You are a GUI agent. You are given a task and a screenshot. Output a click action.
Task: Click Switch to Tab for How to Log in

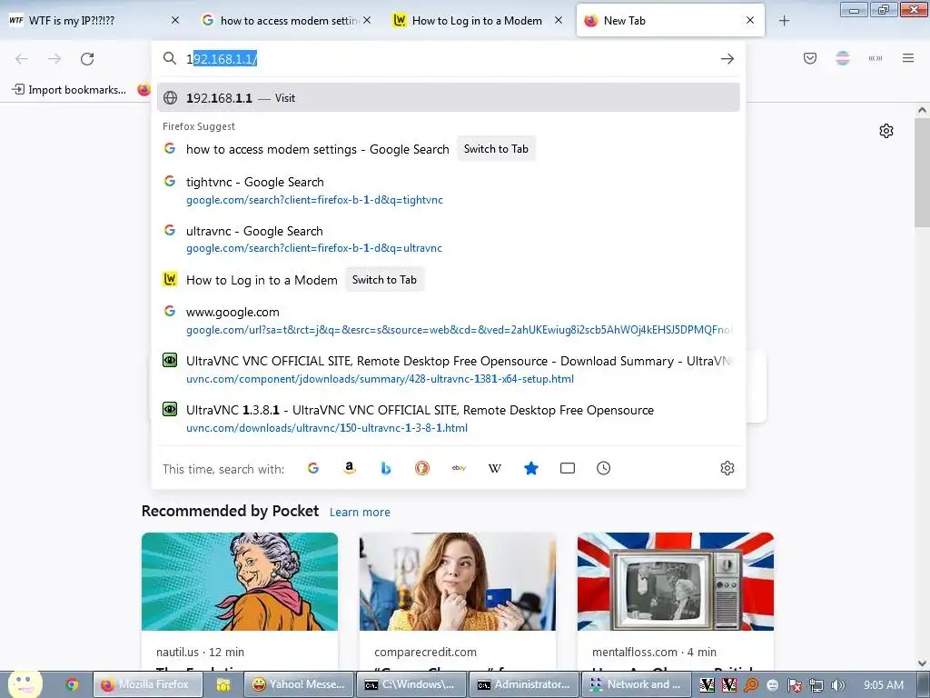384,280
